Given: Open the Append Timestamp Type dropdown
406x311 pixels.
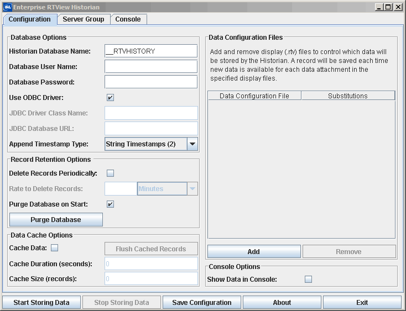Looking at the screenshot, I should [x=151, y=144].
